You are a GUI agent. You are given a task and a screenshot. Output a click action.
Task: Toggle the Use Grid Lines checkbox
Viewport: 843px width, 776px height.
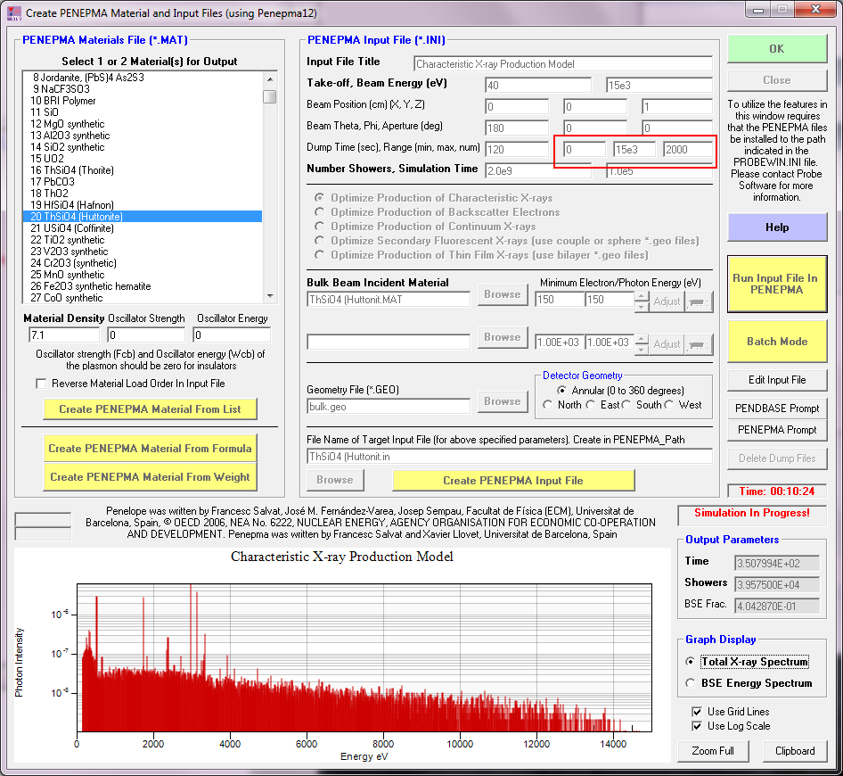pyautogui.click(x=697, y=712)
